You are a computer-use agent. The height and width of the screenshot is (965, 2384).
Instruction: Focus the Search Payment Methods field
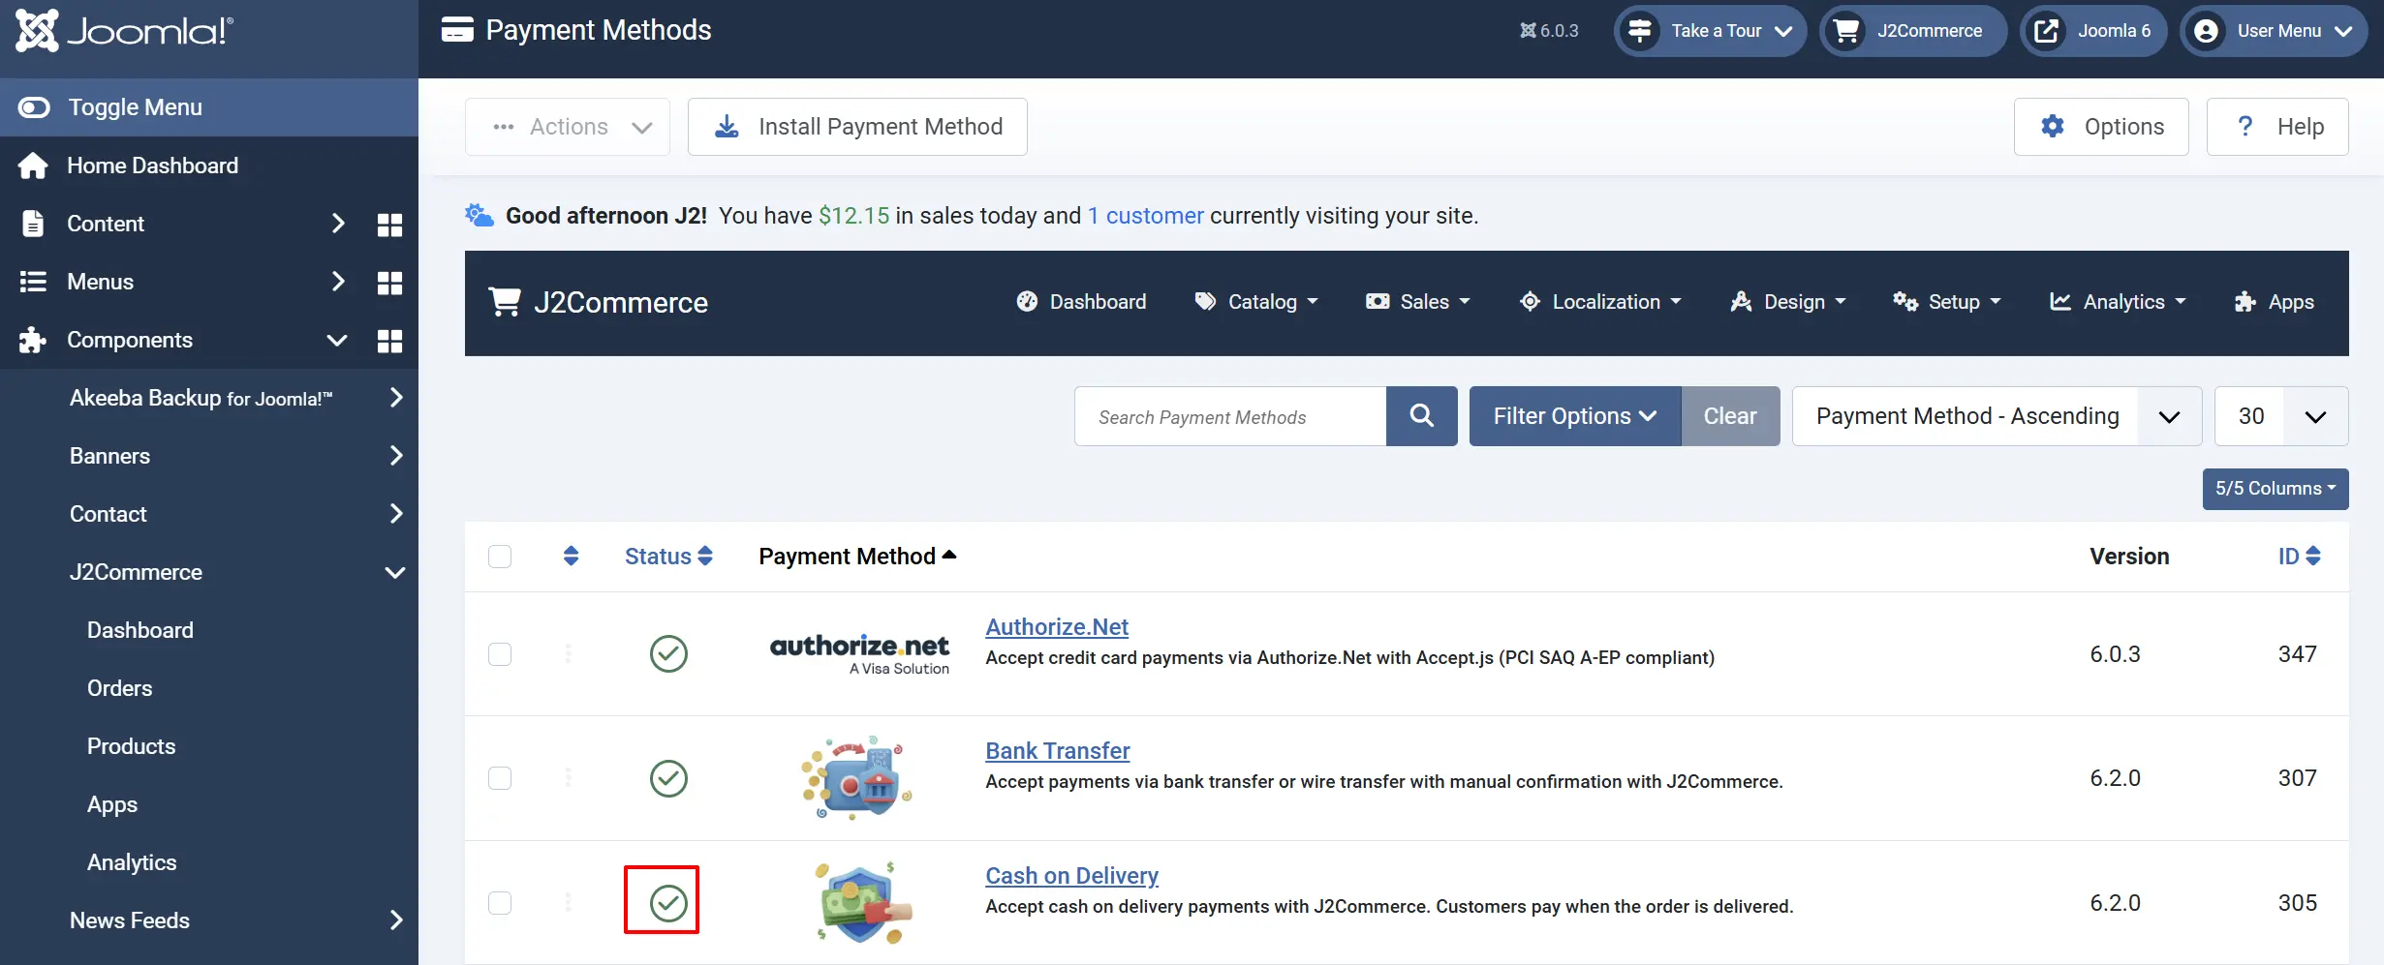point(1230,416)
